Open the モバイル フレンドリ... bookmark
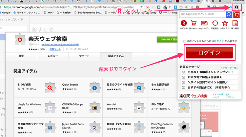Screen dimensions: 246x137 27,13
